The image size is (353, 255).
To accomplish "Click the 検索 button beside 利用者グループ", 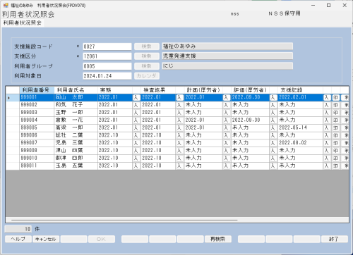I will 147,66.
